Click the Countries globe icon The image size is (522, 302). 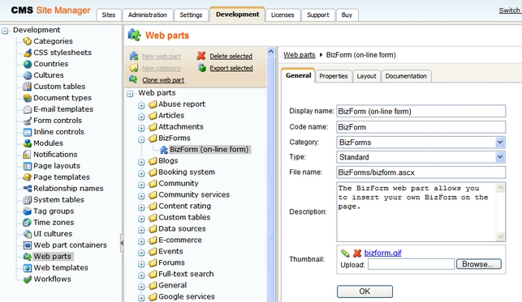pyautogui.click(x=28, y=64)
